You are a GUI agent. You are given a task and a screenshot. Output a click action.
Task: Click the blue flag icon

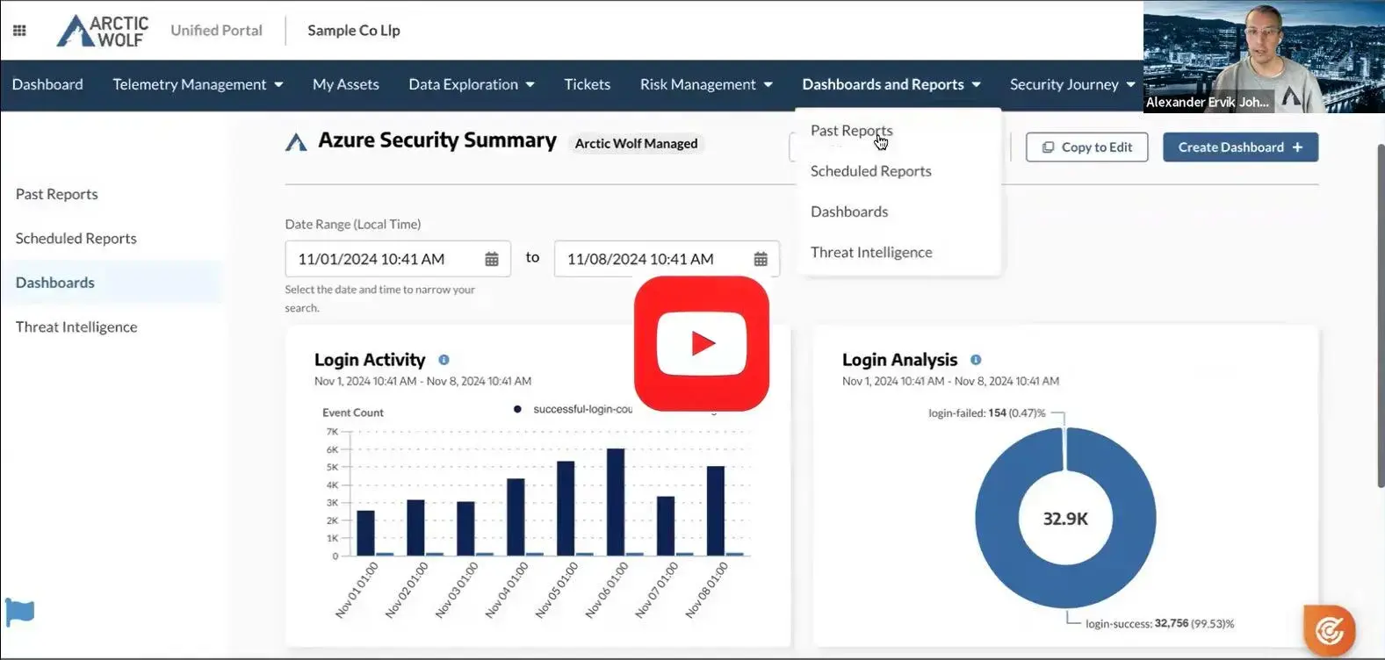pyautogui.click(x=19, y=611)
